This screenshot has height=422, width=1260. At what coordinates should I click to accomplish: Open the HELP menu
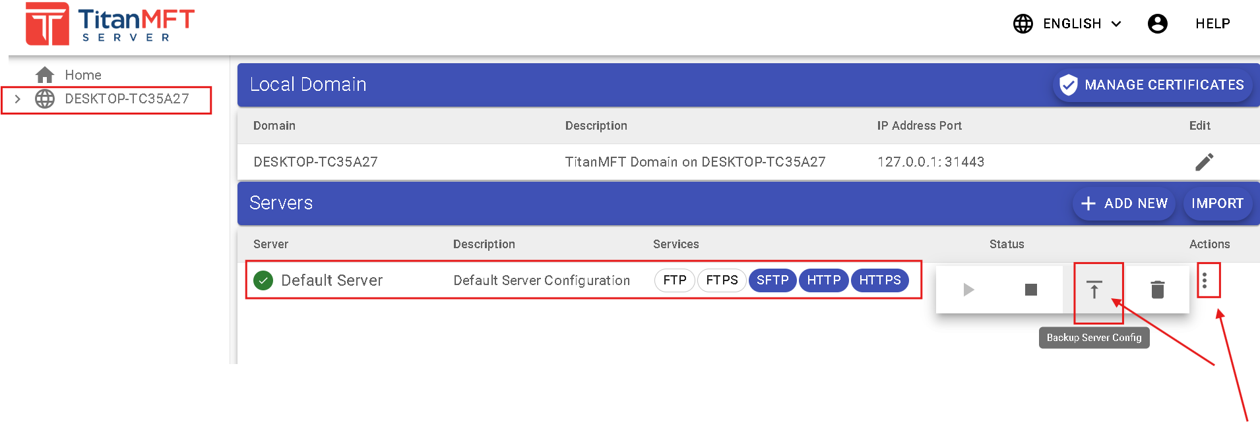(x=1213, y=24)
